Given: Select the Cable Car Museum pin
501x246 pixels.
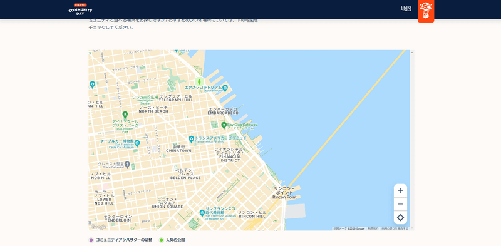Looking at the screenshot, I should pos(137,143).
